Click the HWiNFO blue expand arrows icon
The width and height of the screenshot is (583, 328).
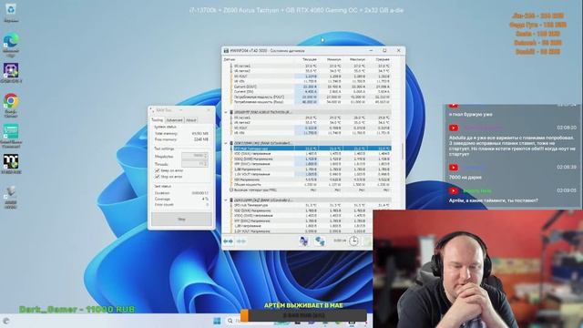tap(228, 241)
